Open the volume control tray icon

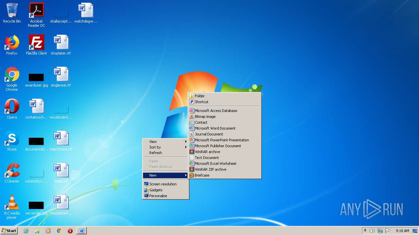pos(372,231)
